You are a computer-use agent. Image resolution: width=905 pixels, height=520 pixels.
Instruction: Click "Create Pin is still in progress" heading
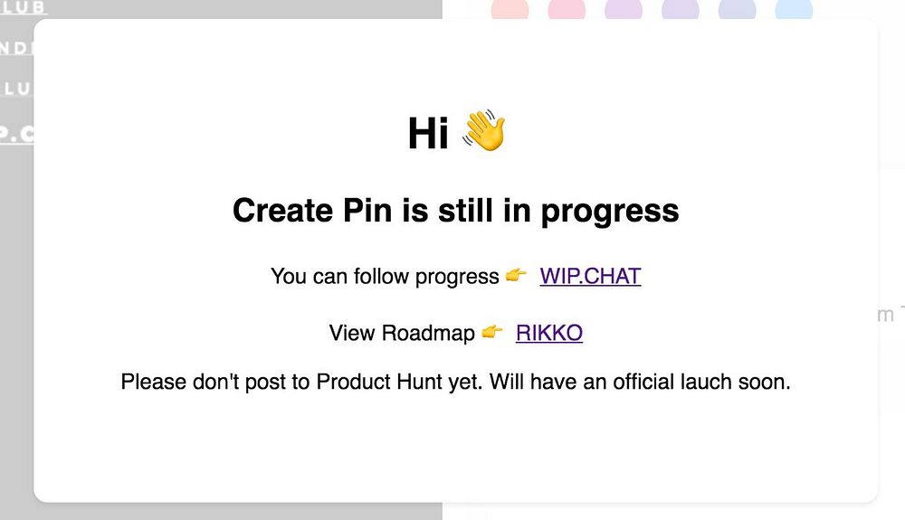[455, 211]
